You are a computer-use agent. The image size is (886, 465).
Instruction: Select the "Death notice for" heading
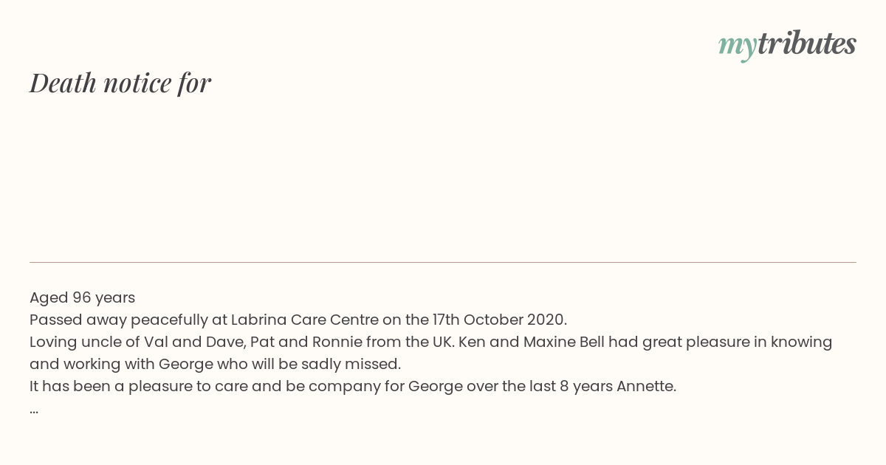[x=120, y=83]
